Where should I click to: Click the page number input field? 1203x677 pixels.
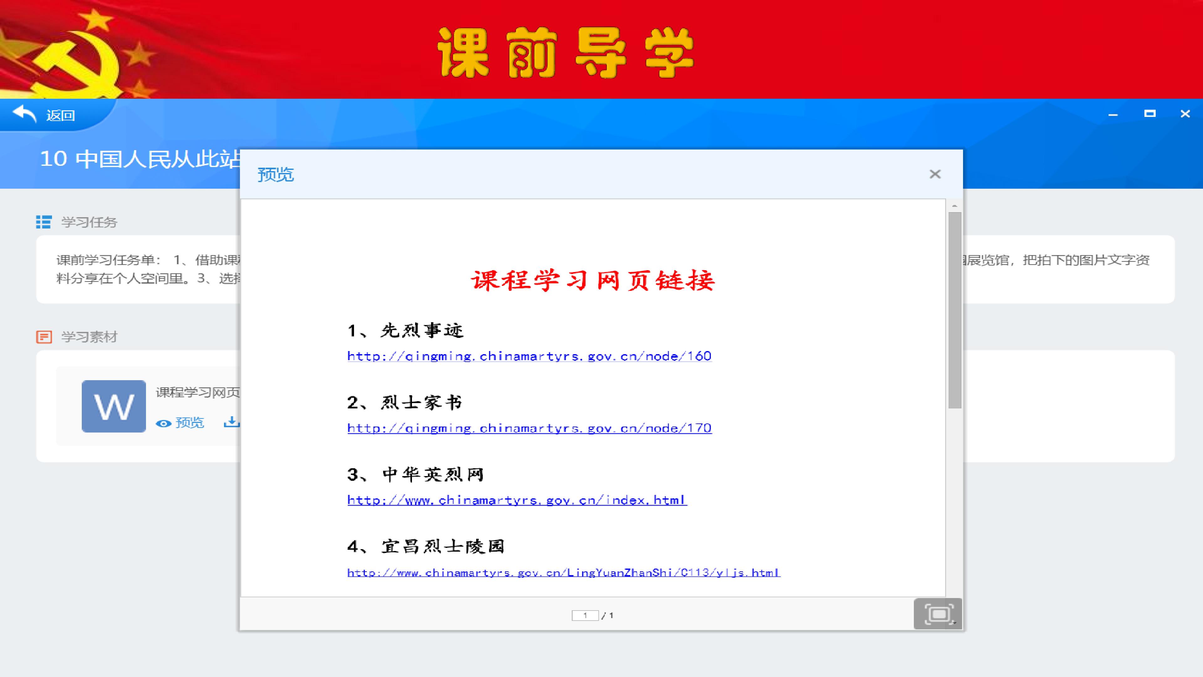point(585,615)
